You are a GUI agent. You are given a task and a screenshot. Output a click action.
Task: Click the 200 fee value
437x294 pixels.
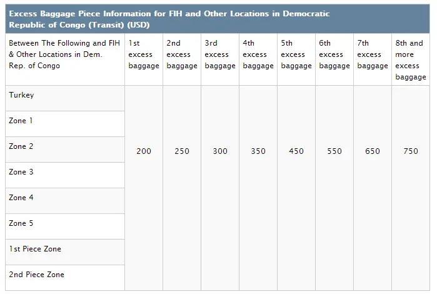pyautogui.click(x=144, y=151)
